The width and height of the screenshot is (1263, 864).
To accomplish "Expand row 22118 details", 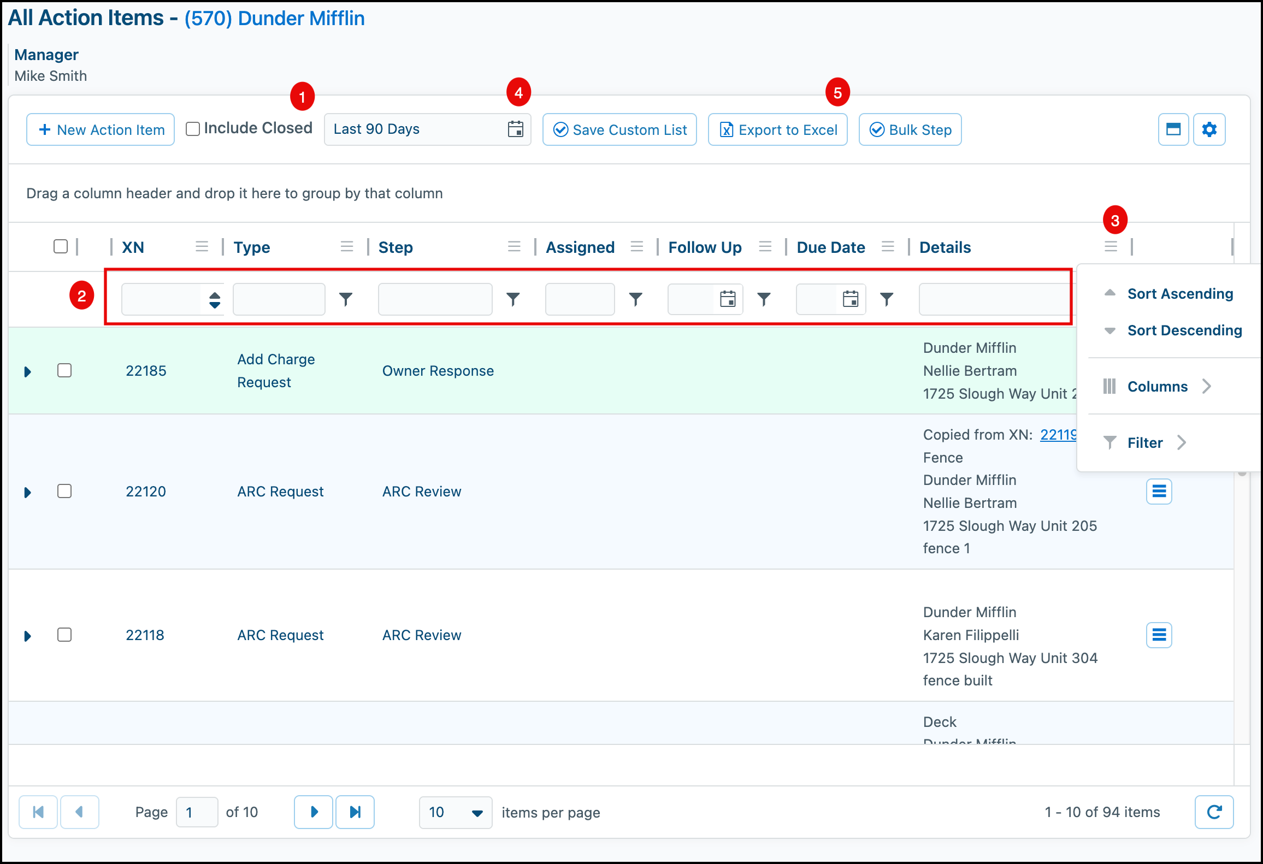I will [28, 636].
